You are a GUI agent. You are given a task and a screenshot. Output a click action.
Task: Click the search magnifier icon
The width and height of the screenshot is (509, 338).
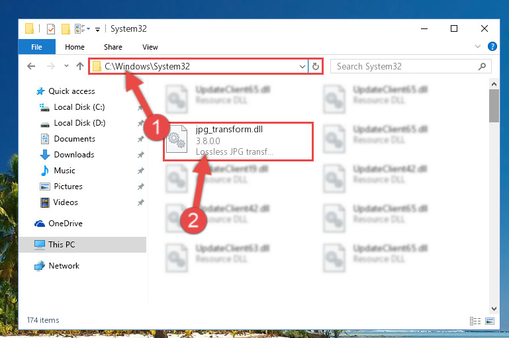[x=482, y=67]
